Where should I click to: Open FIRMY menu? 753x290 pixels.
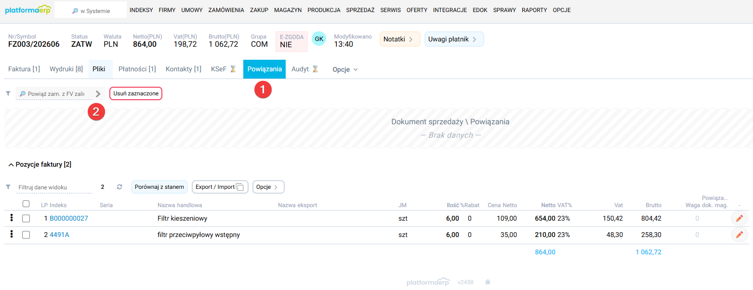[x=167, y=10]
